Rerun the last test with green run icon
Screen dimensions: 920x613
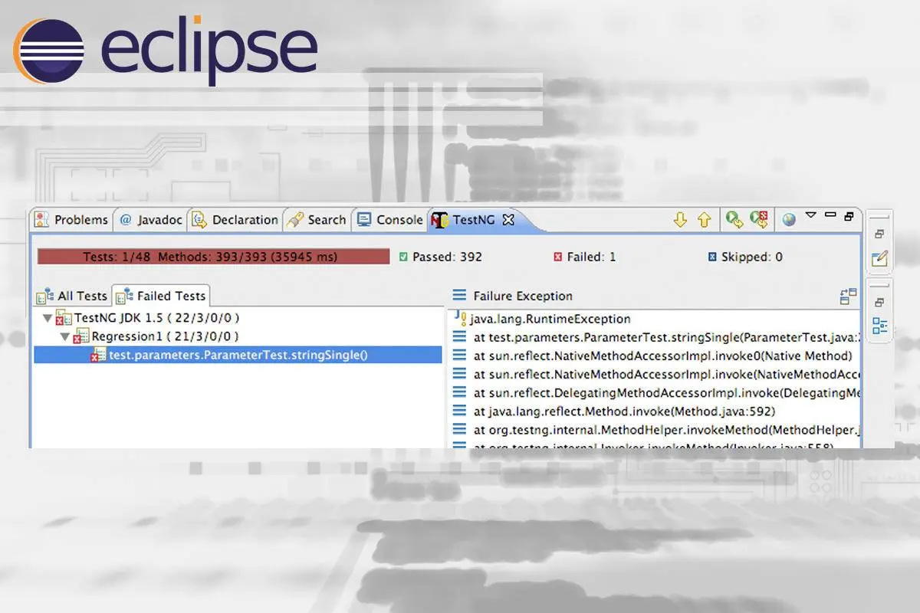point(734,220)
